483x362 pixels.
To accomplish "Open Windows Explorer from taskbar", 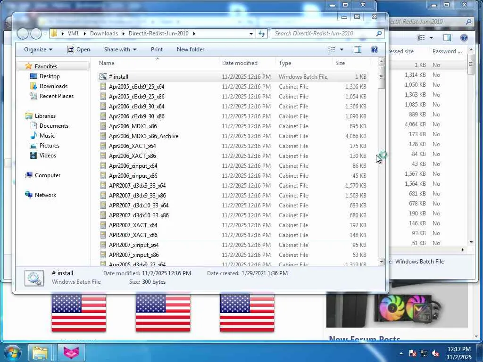I will tap(41, 353).
